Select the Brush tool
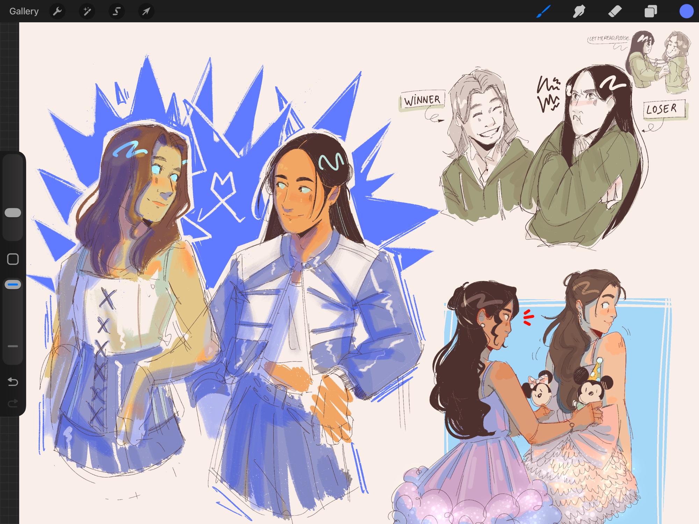 544,11
